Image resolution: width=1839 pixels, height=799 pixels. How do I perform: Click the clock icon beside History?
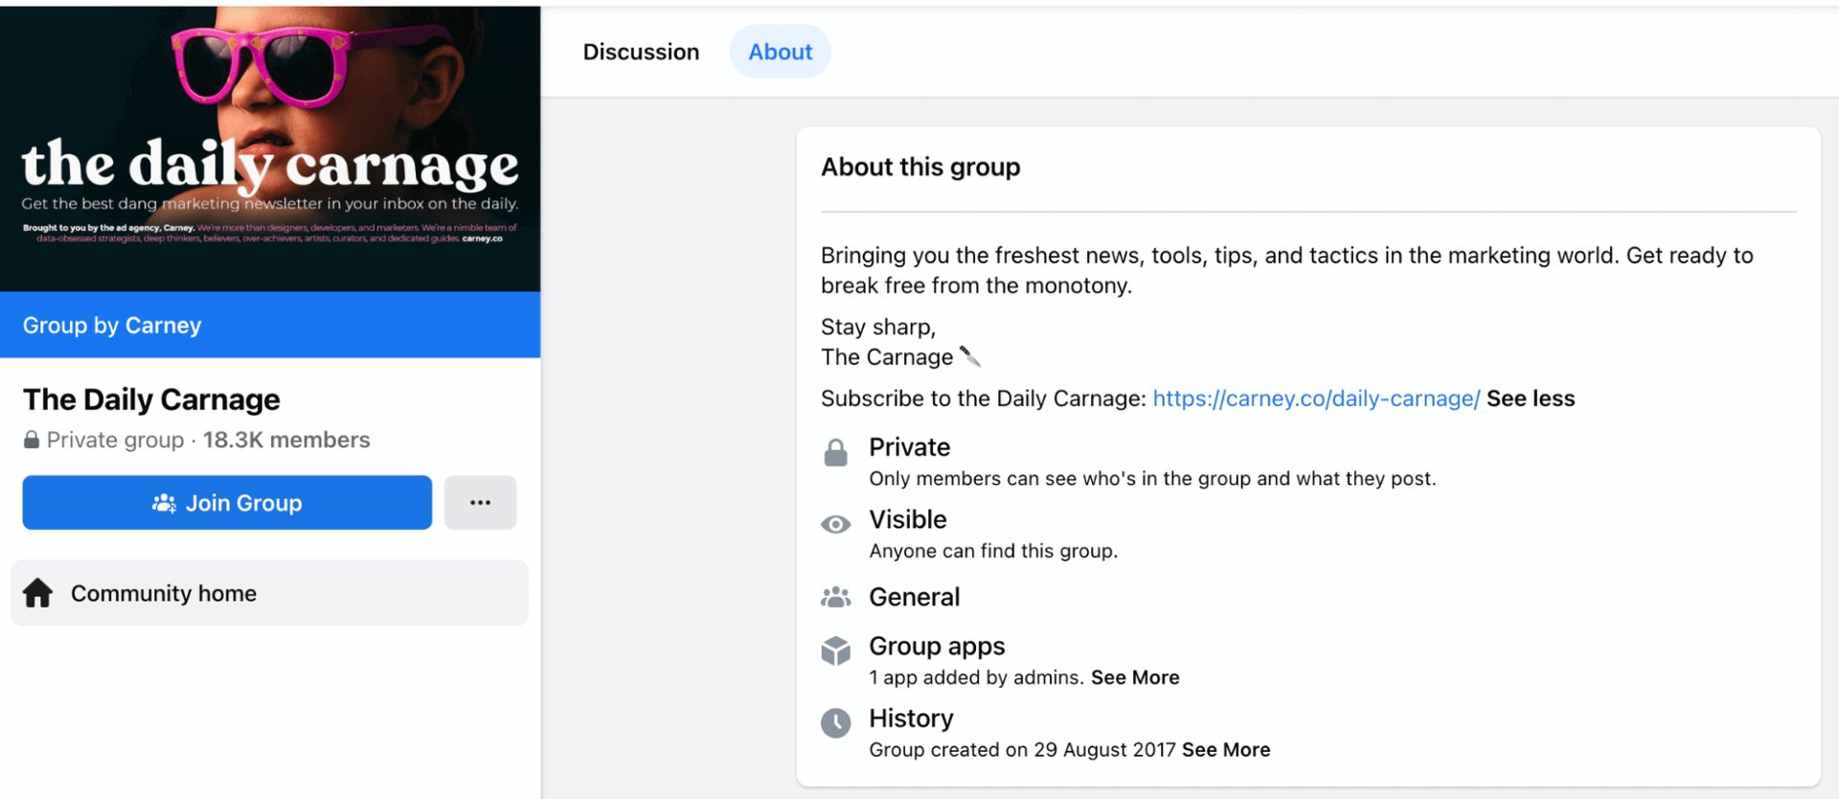coord(835,723)
